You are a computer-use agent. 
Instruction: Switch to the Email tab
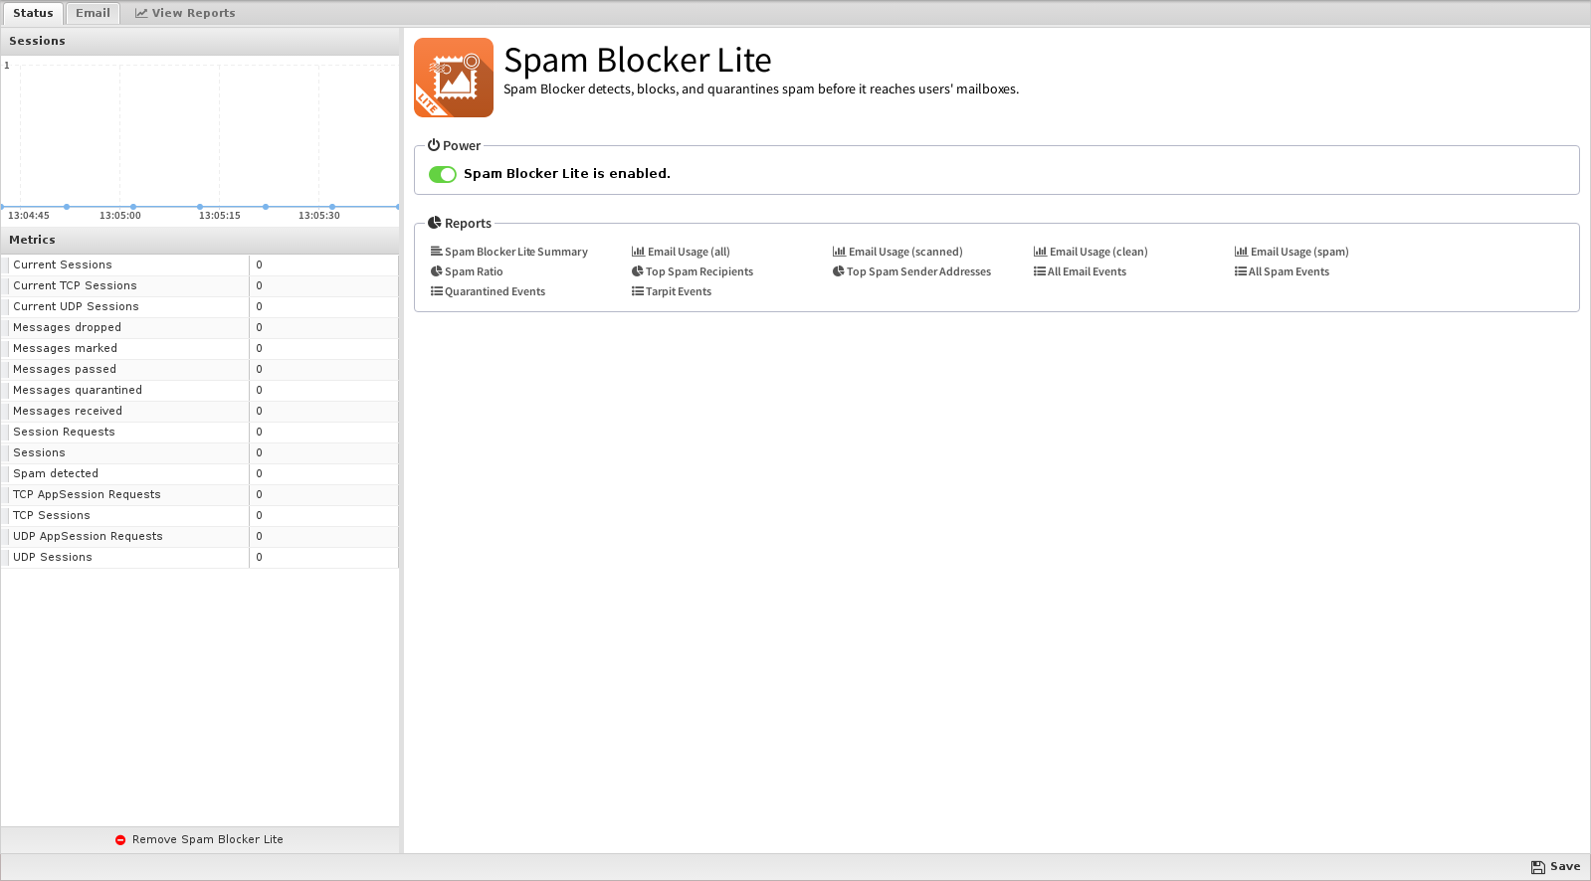pos(93,13)
